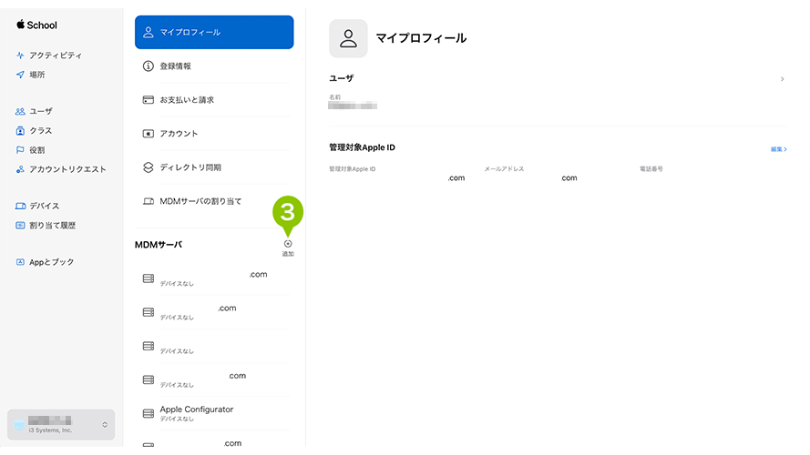Screen dimensions: 810x455
Task: Click the アクティビティ pulse icon
Action: (20, 56)
